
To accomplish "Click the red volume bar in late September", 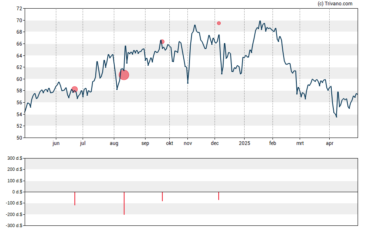I will 162,196.
